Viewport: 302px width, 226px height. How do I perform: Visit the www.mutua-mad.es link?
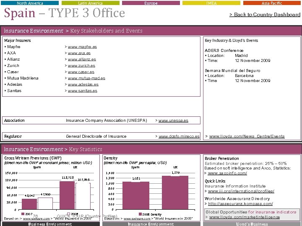86,78
